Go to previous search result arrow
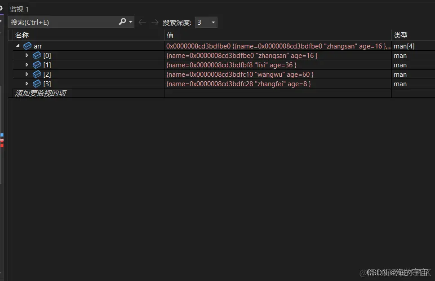This screenshot has width=435, height=281. coord(142,22)
